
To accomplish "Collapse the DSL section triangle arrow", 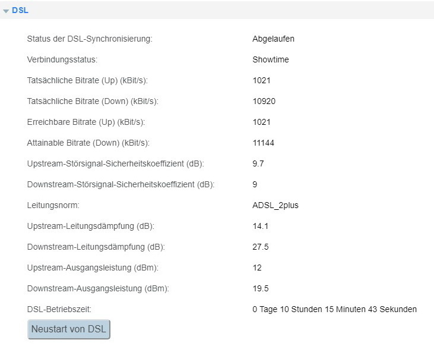I will [x=6, y=11].
